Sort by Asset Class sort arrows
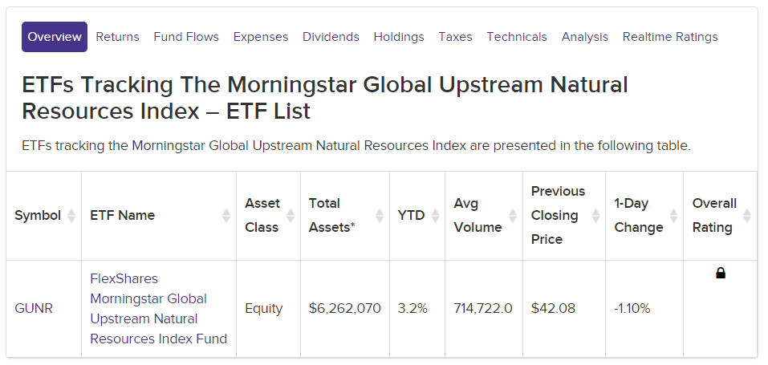768x365 pixels. (291, 216)
